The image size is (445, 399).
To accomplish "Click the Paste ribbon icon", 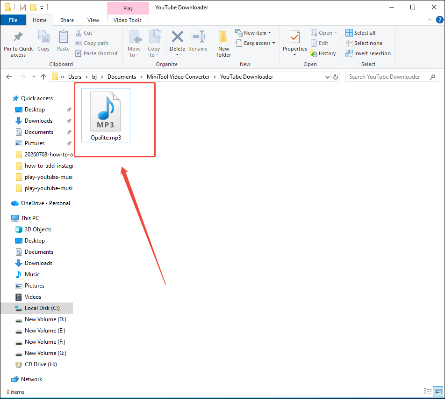I will [63, 37].
